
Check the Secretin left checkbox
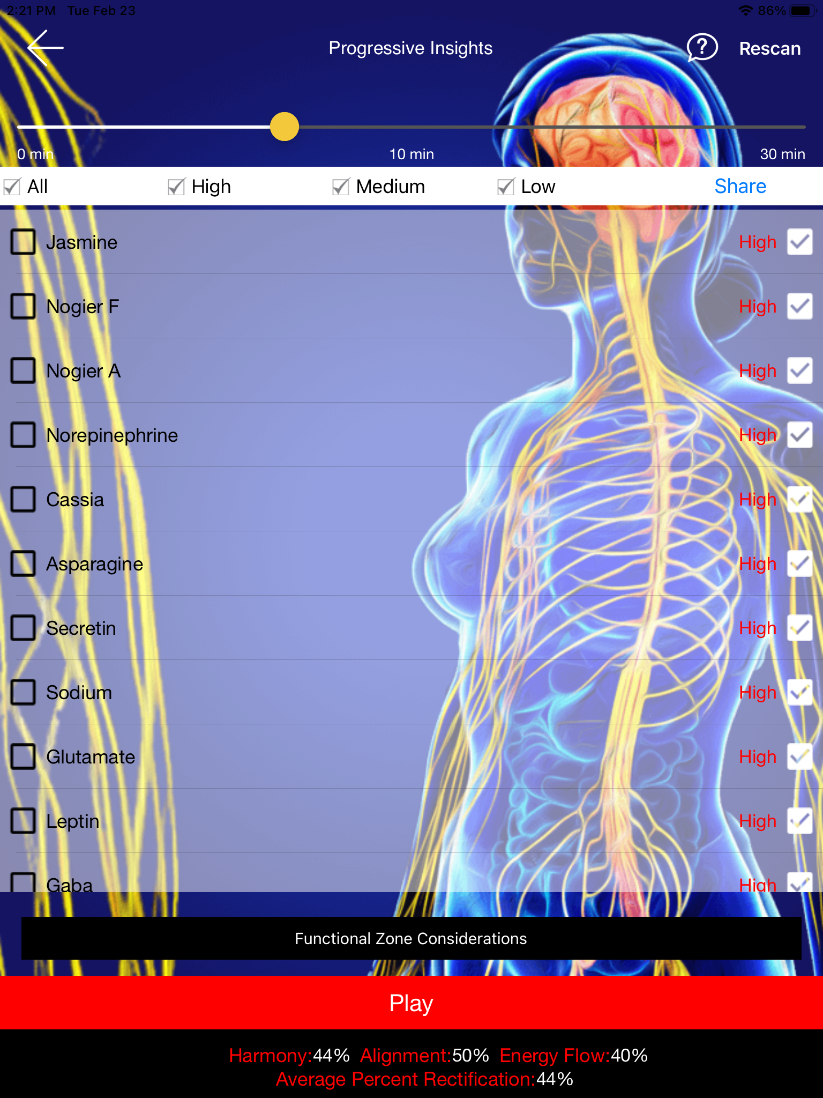(23, 628)
